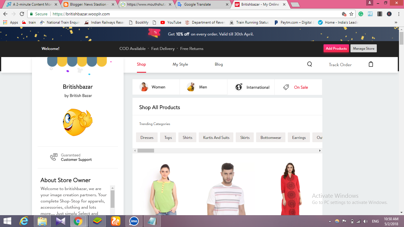Switch to the A 2-minute Content browser tab

(32, 4)
